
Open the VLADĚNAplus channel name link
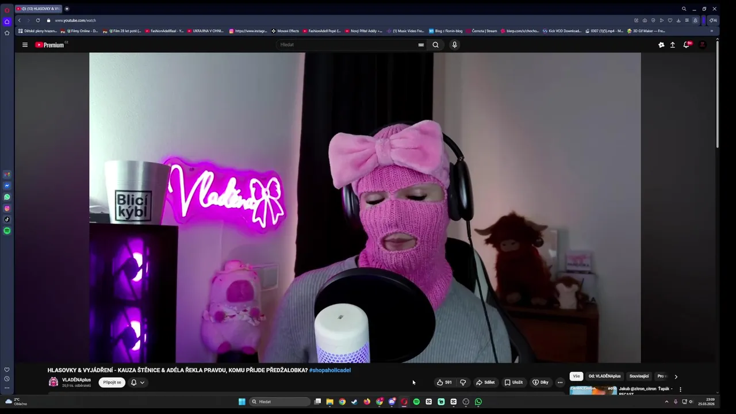pos(76,379)
